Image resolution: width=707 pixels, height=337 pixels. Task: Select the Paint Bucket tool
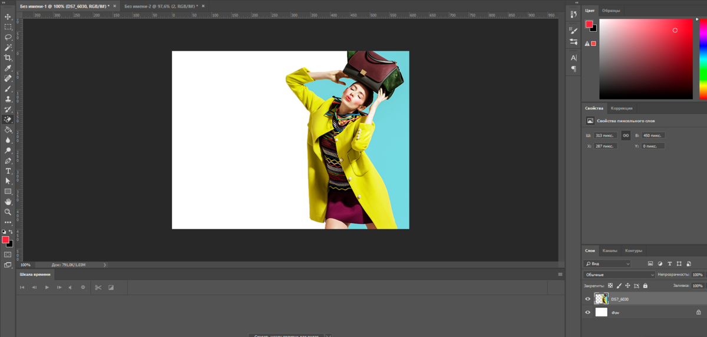point(8,130)
